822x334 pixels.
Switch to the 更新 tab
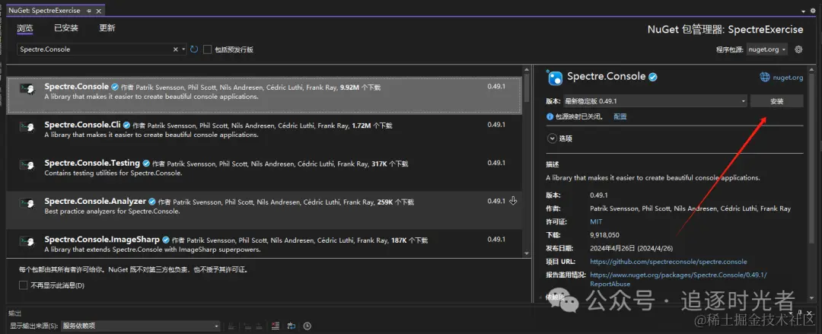point(107,28)
